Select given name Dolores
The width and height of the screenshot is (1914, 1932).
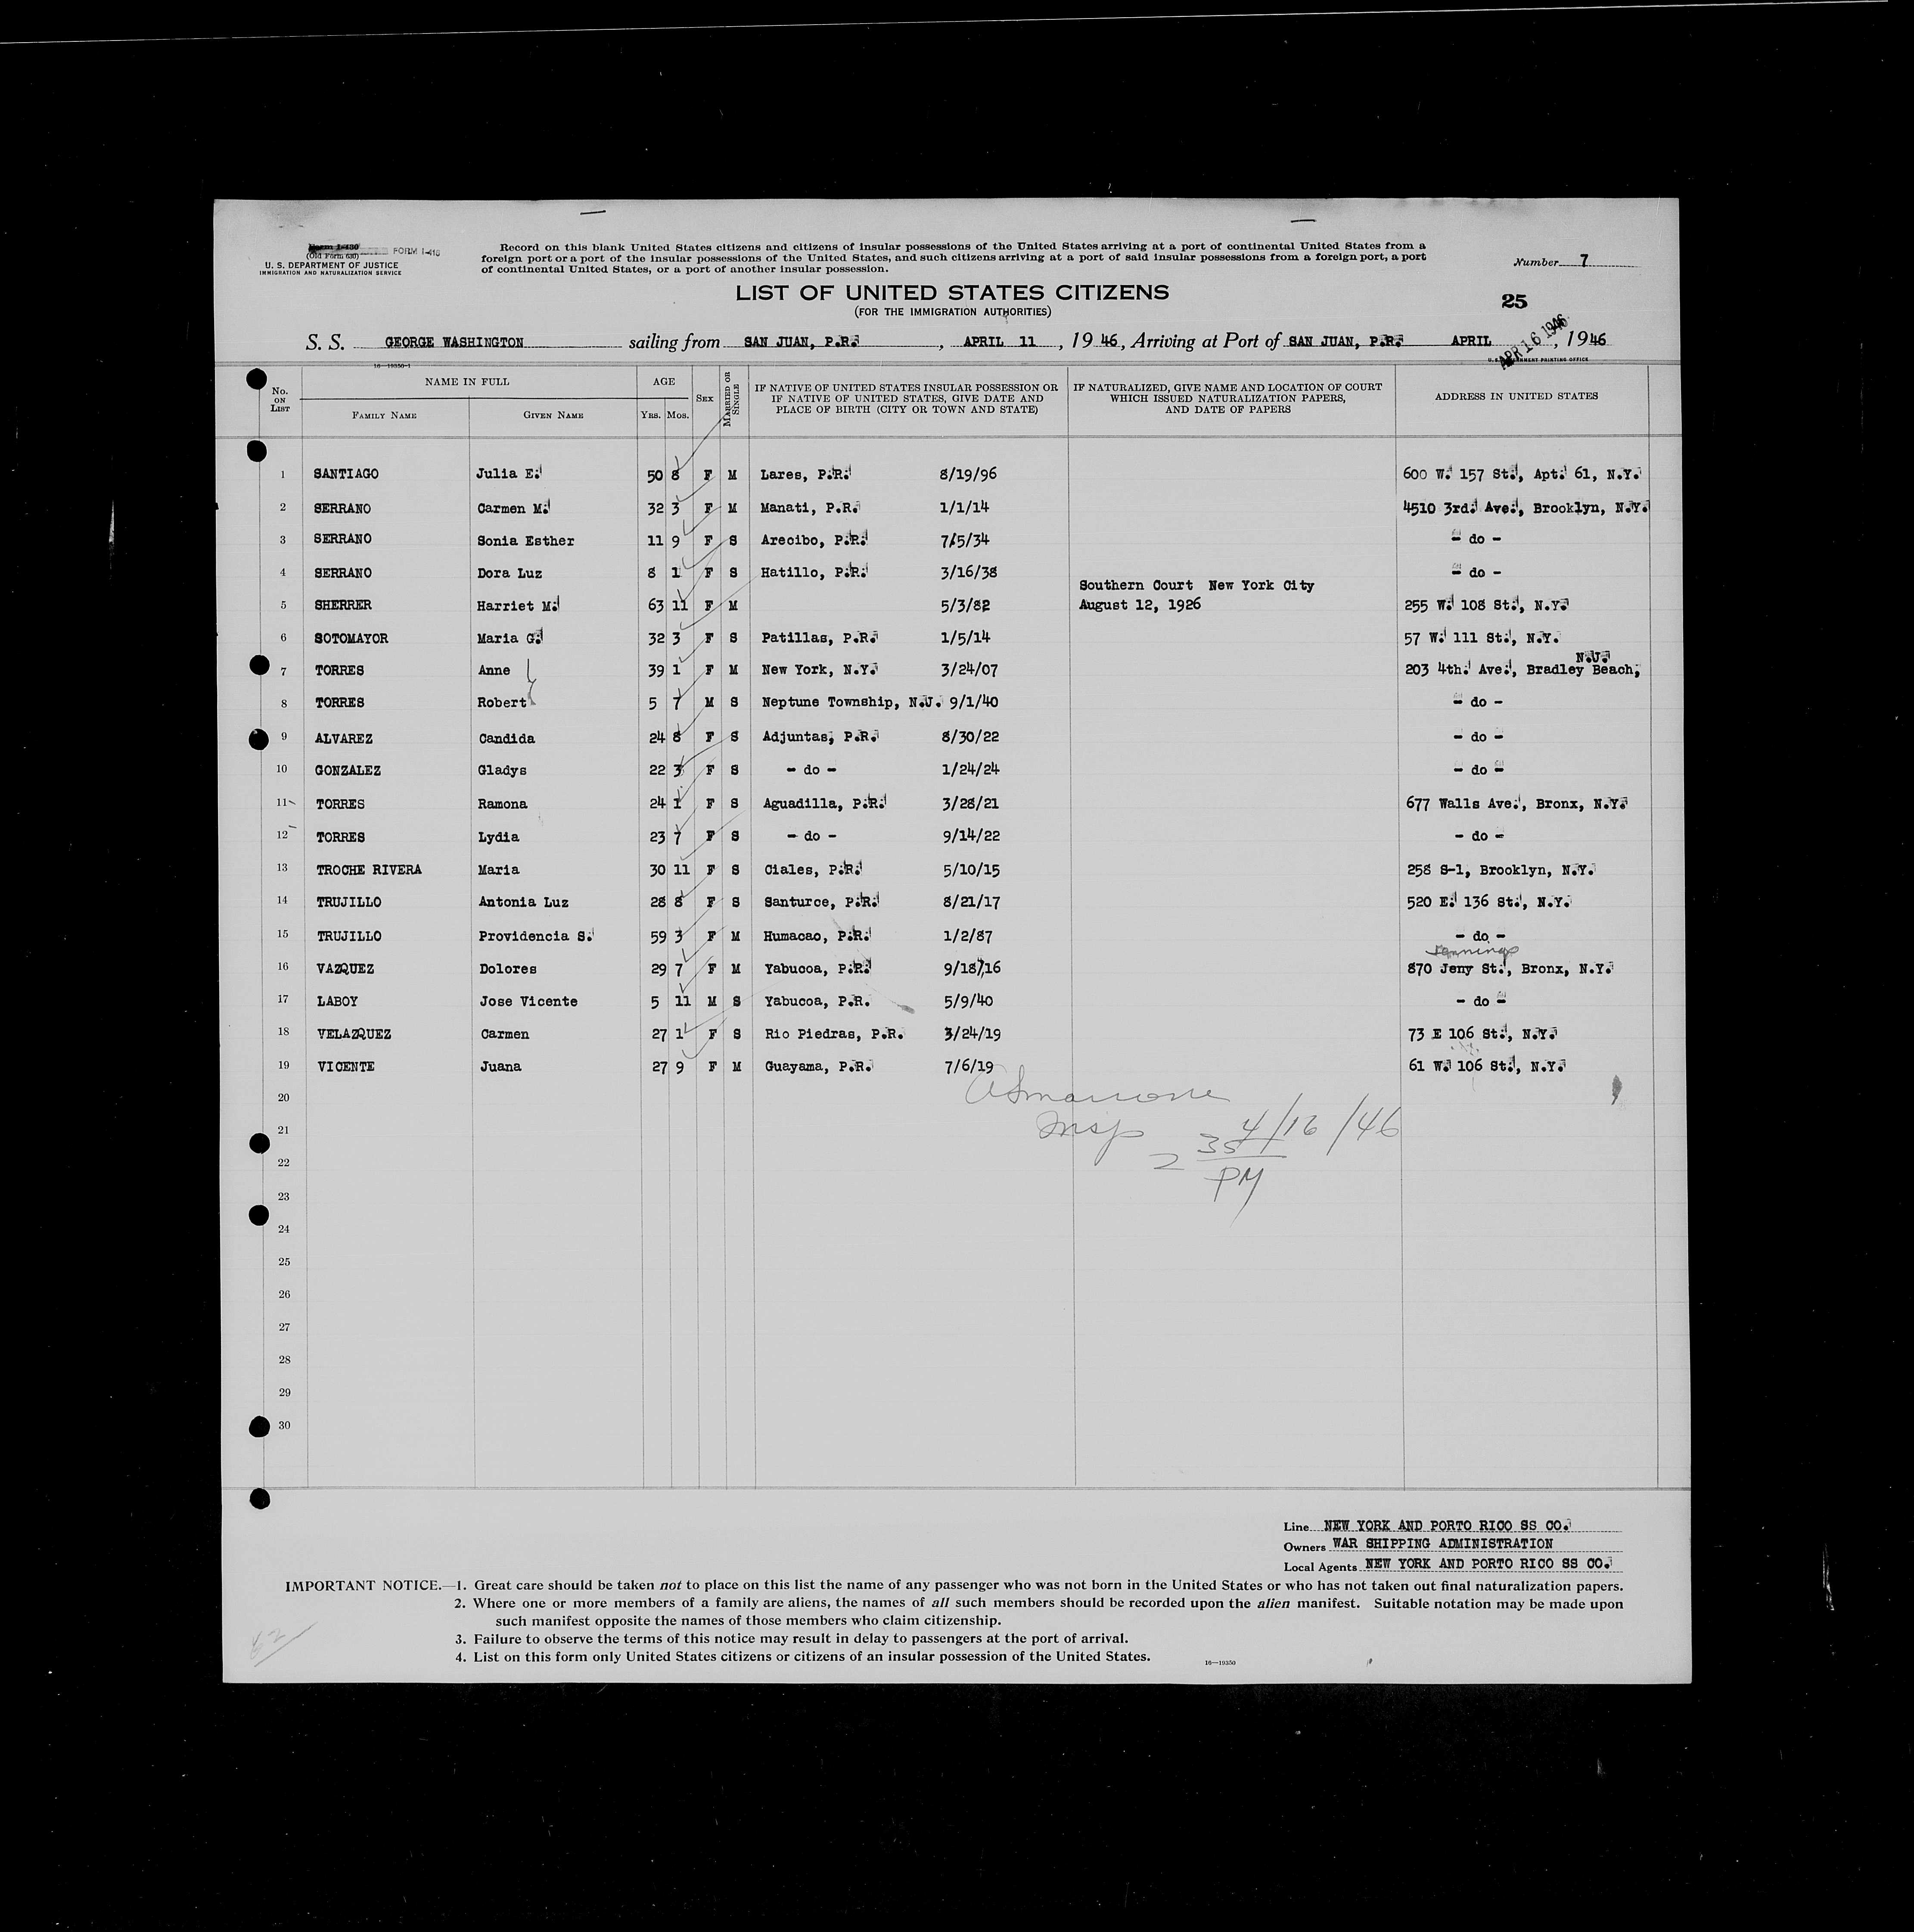coord(508,969)
